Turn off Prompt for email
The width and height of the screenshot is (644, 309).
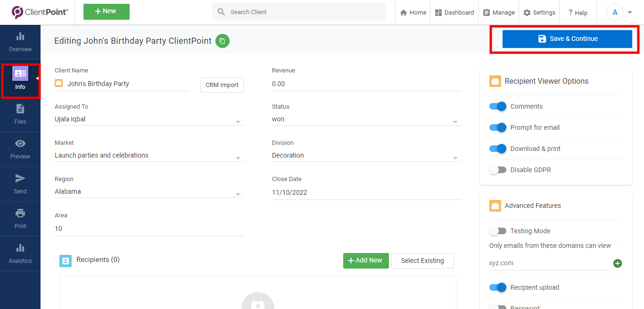pos(498,127)
